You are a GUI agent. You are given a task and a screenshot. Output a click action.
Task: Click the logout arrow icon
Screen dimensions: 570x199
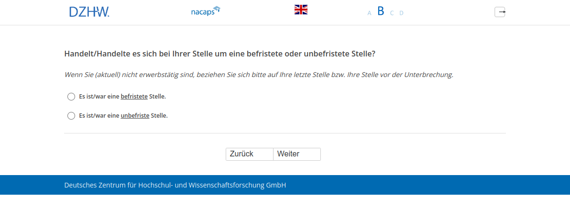[x=500, y=12]
